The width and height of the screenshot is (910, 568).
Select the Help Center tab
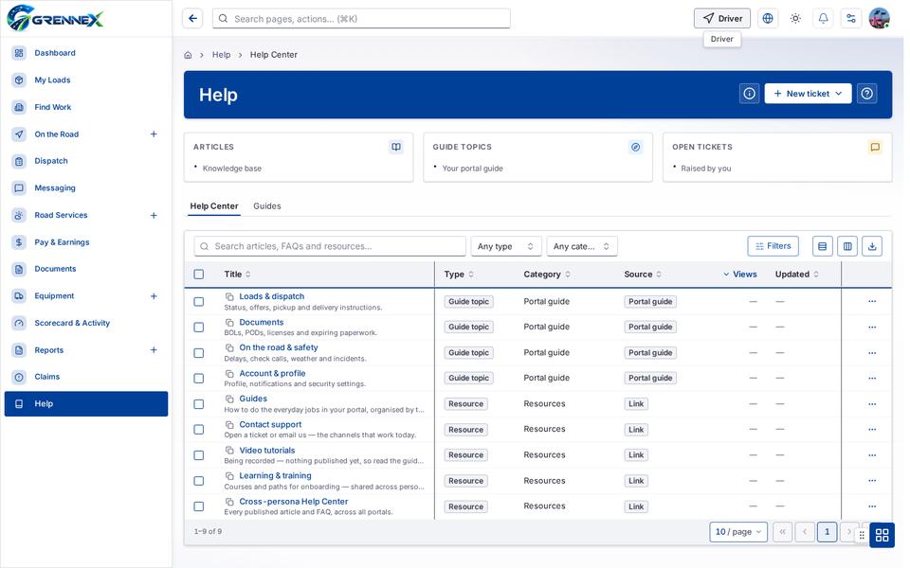pos(214,206)
